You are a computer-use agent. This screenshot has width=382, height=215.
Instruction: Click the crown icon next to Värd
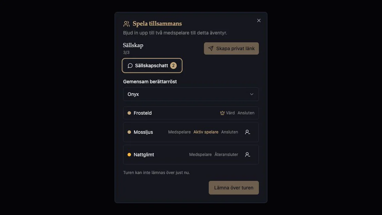pos(222,113)
